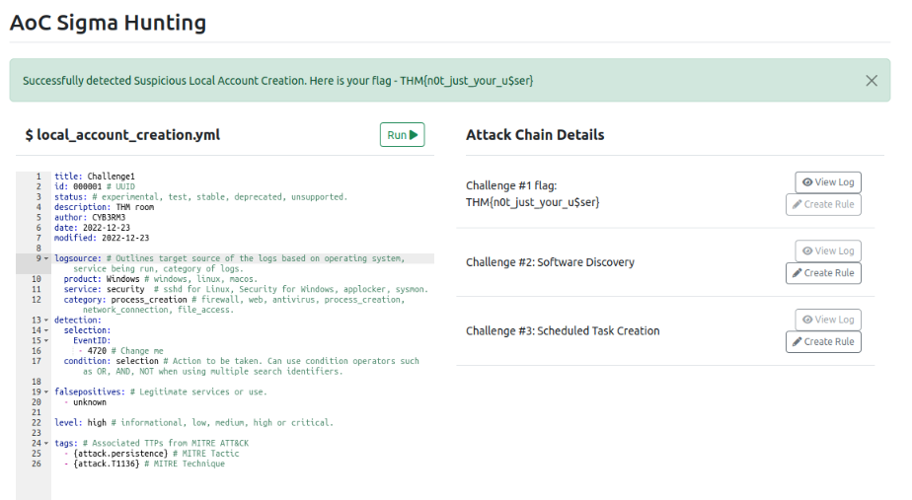Create Rule for Software Discovery challenge
Image resolution: width=912 pixels, height=500 pixels.
[823, 273]
